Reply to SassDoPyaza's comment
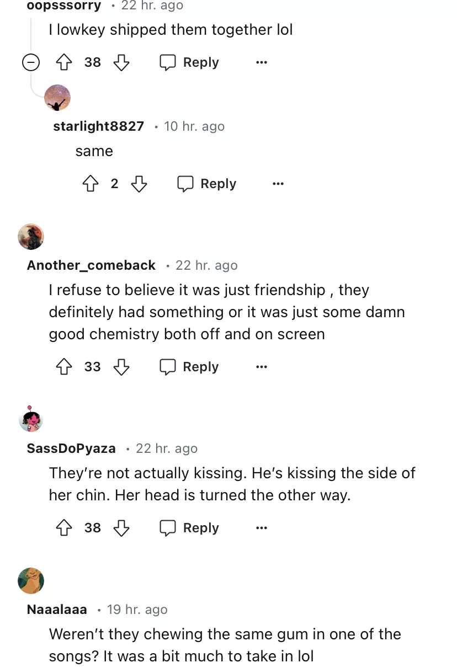Screen dimensions: 457x668 pos(189,528)
